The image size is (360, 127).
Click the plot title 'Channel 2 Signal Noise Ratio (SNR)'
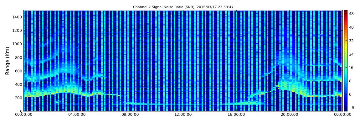pos(164,7)
